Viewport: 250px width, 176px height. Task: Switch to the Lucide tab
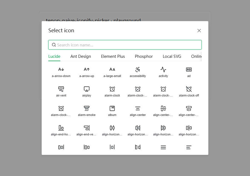pyautogui.click(x=54, y=56)
